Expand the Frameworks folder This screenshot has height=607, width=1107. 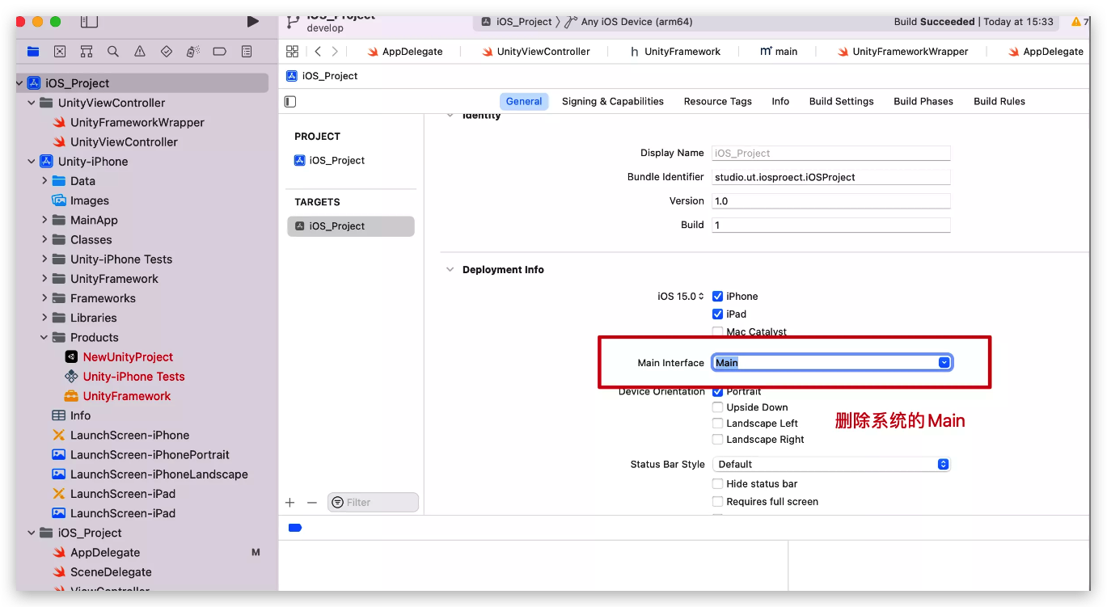44,298
